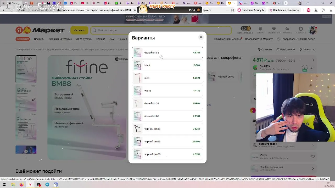
Task: Open the Каталог menu
Action: (x=79, y=30)
